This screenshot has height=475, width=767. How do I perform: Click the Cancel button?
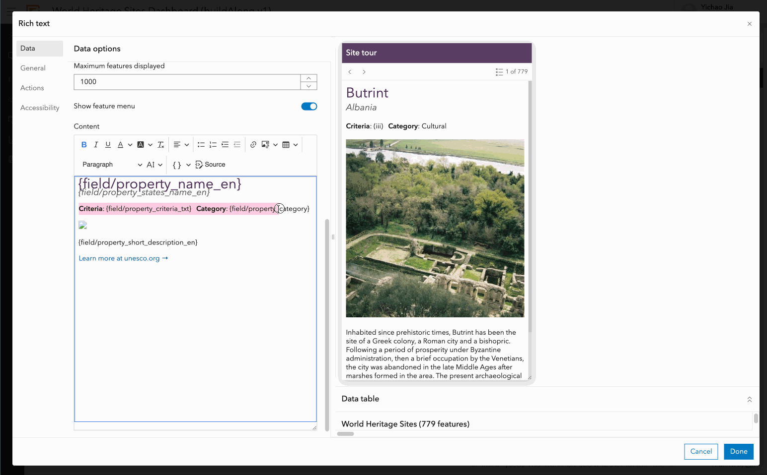[x=701, y=451]
